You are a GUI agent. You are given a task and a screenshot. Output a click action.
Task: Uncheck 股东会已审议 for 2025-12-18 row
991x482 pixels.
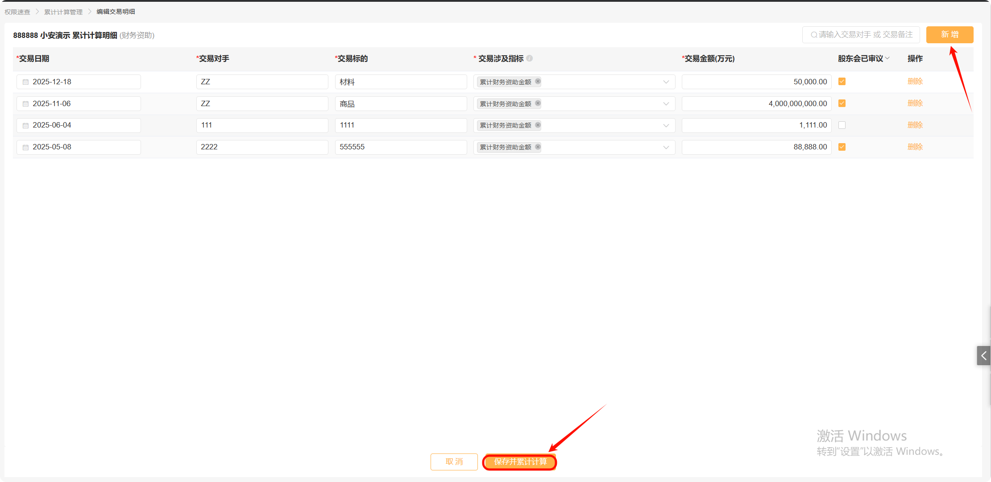[x=842, y=82]
